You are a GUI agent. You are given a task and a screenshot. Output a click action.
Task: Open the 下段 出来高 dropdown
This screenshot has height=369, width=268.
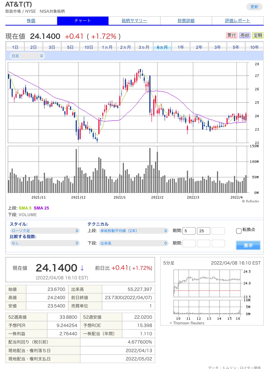[133, 243]
